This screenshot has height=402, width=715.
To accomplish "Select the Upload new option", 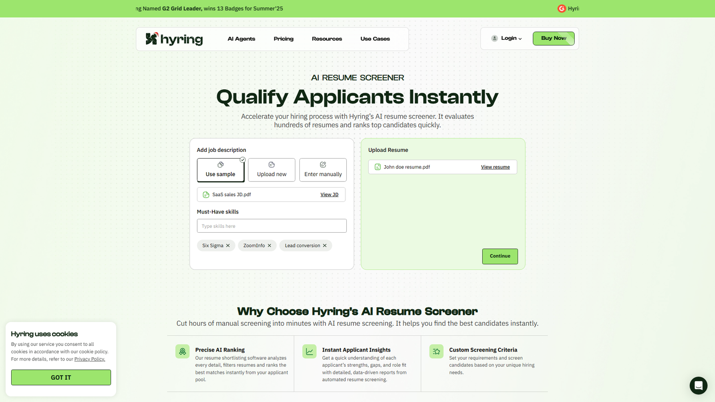I will (x=271, y=170).
